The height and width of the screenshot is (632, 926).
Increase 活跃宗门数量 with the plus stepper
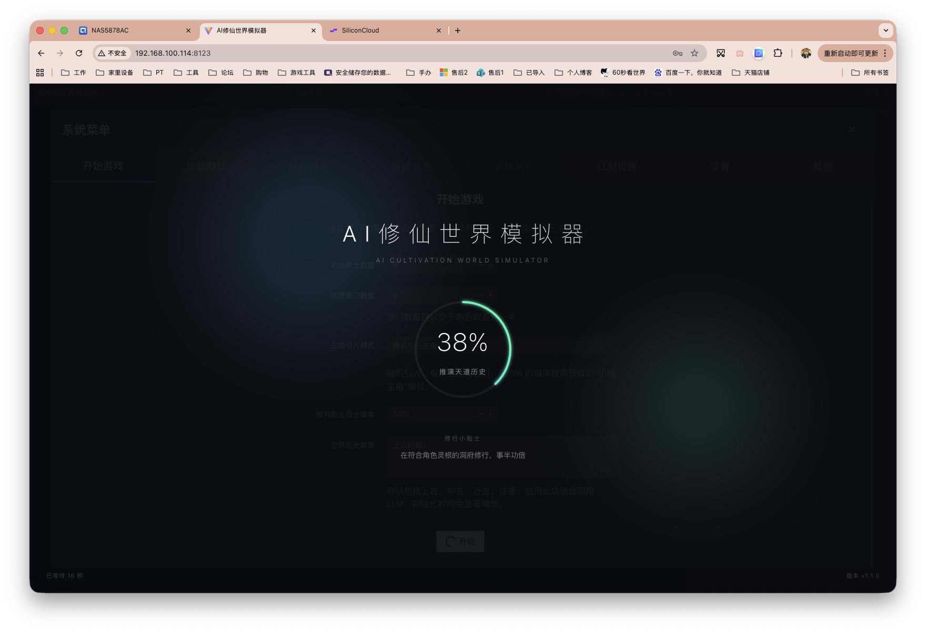pyautogui.click(x=490, y=295)
